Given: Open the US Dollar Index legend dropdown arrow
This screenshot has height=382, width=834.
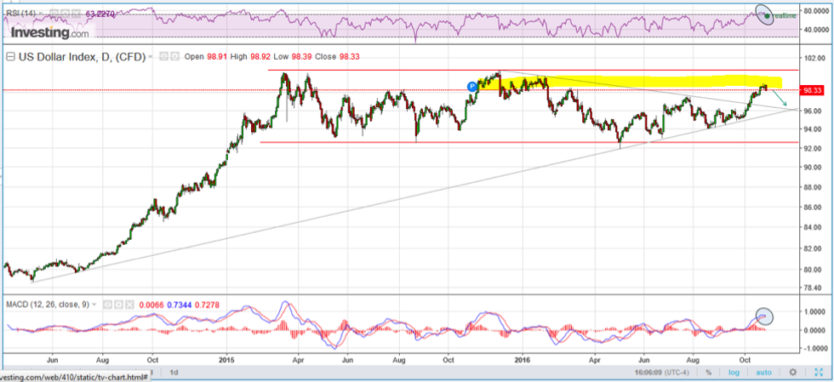Looking at the screenshot, I should pyautogui.click(x=151, y=57).
